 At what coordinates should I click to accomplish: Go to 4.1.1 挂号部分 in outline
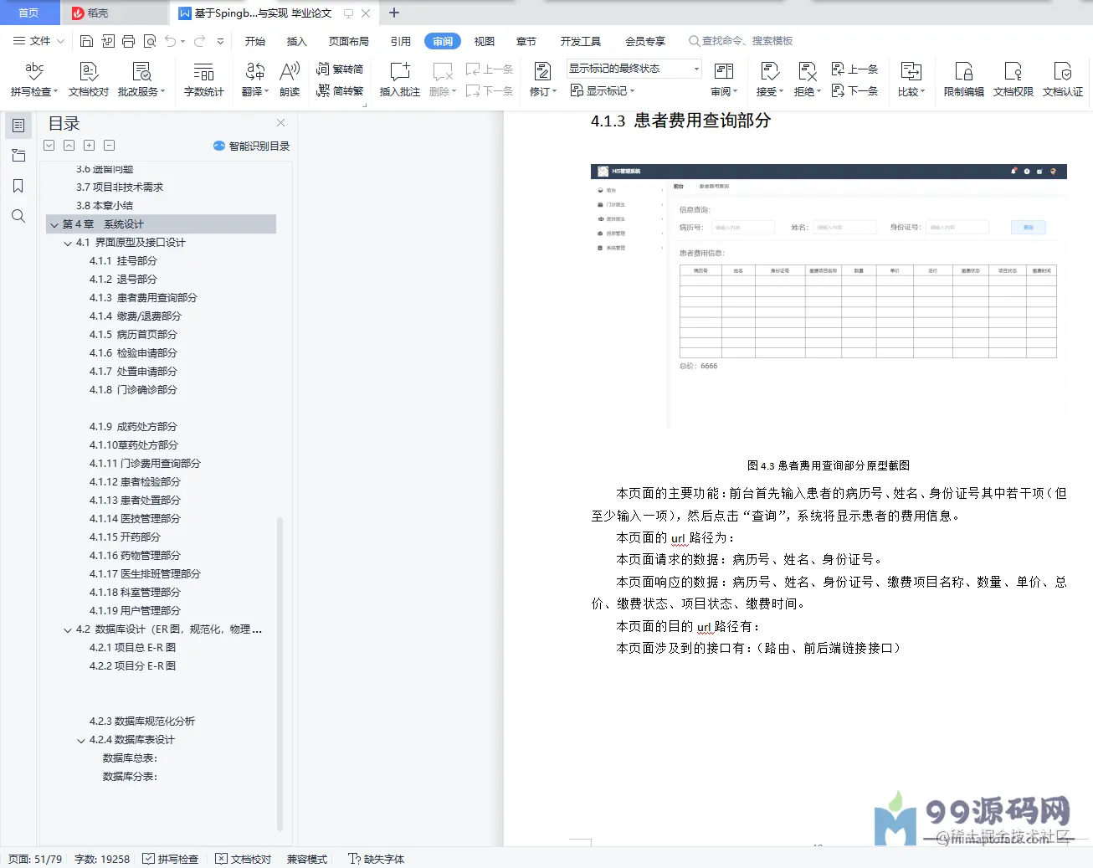tap(123, 261)
